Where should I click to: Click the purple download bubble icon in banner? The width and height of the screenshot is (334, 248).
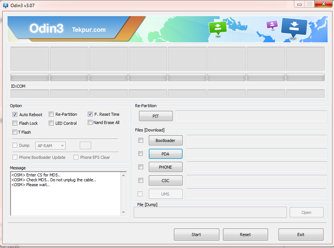[272, 25]
